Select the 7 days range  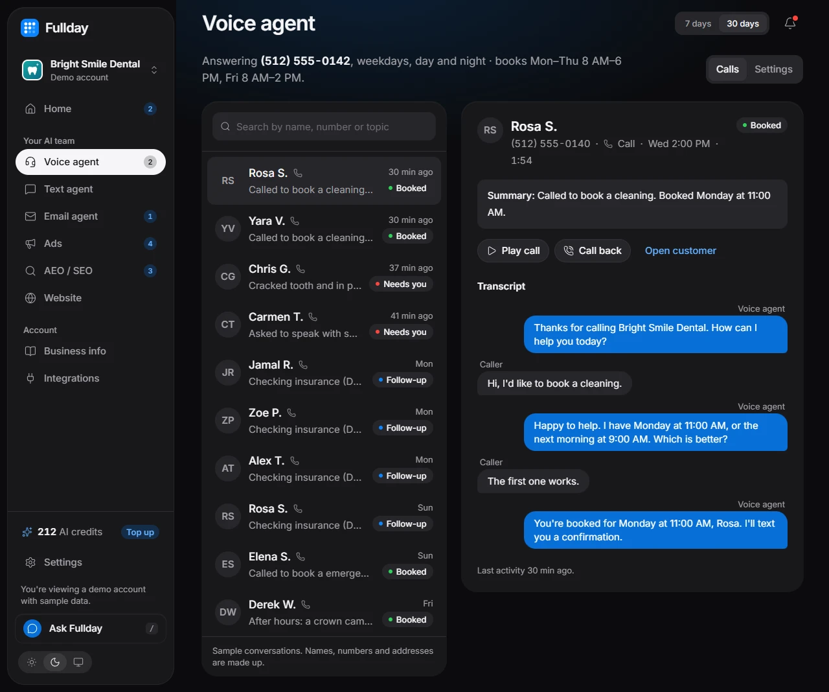tap(698, 23)
